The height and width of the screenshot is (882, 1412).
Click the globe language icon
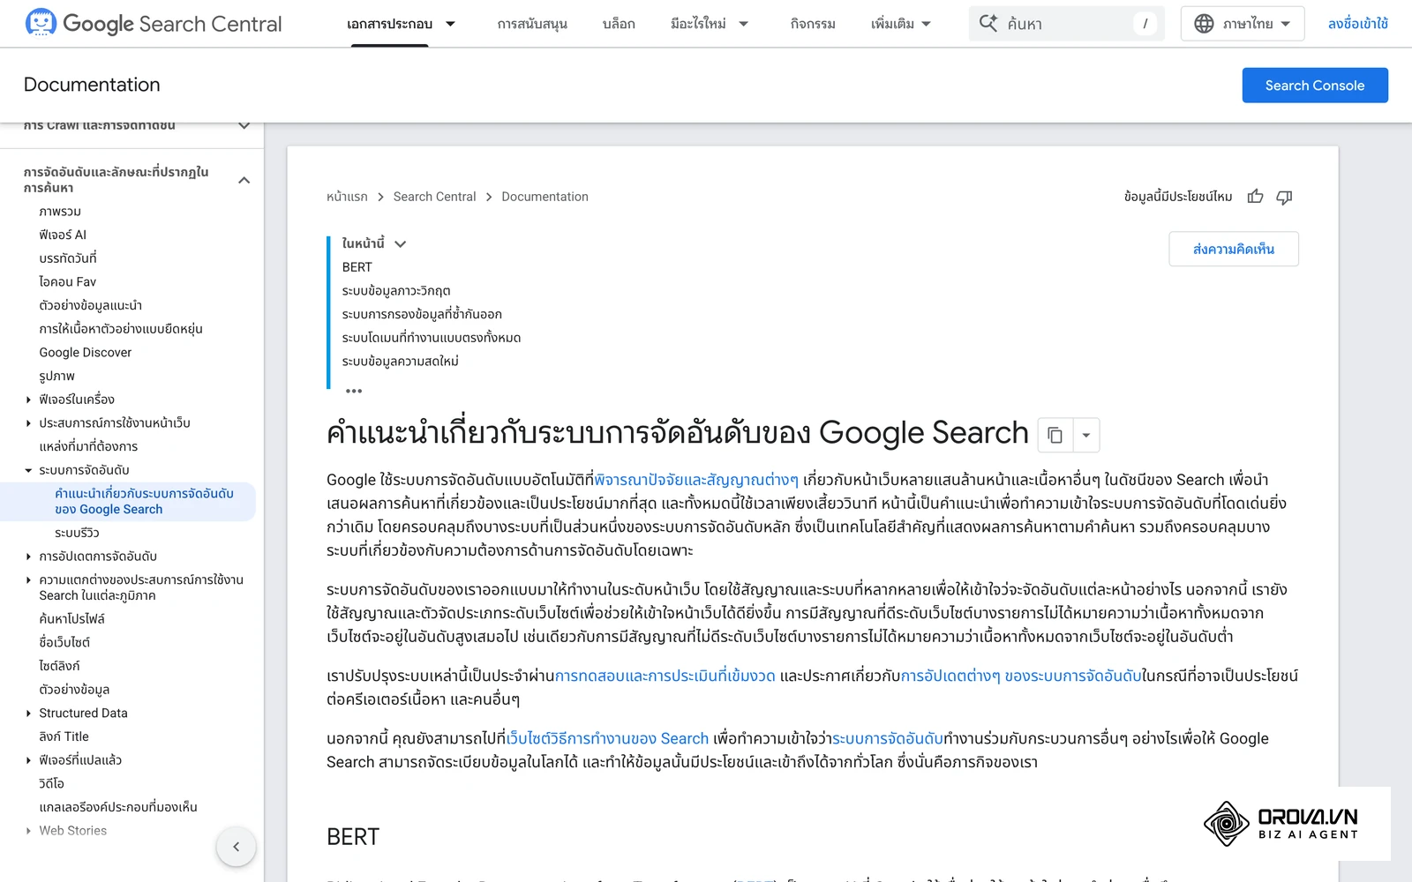coord(1204,24)
